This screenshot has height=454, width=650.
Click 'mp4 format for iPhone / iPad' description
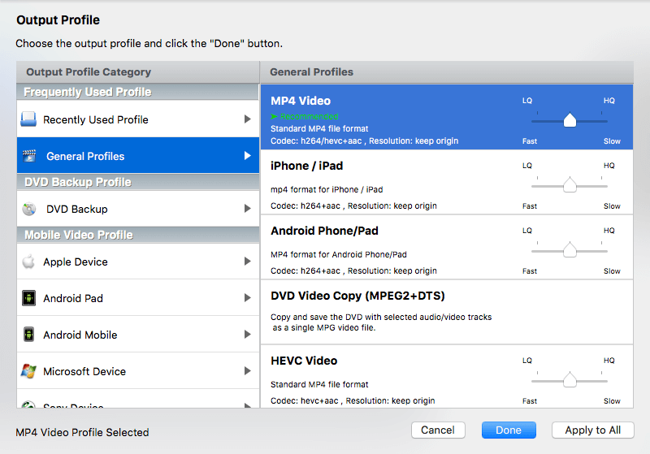click(327, 189)
